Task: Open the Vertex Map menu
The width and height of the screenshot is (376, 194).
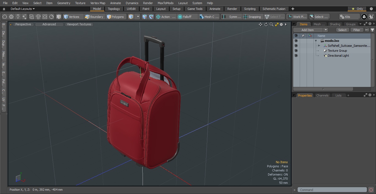Action: click(98, 3)
